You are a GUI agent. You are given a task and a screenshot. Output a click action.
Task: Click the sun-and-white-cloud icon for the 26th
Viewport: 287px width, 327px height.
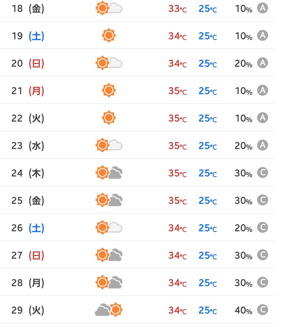coord(109,227)
